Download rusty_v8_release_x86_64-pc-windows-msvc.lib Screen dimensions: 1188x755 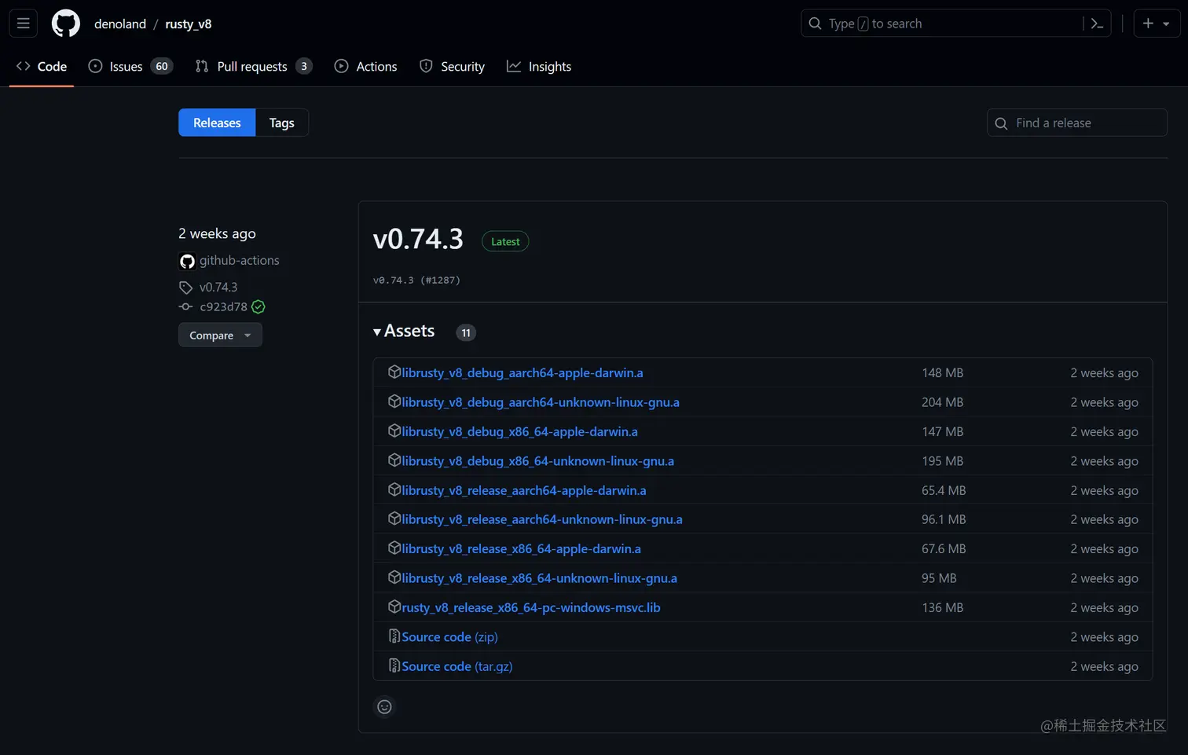(531, 607)
